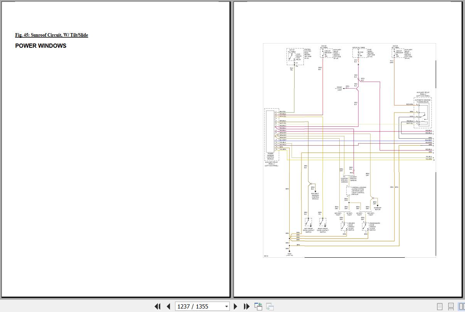465x312 pixels.
Task: Click the Fig. 45 Sunroof Circuit heading link
Action: click(x=52, y=35)
